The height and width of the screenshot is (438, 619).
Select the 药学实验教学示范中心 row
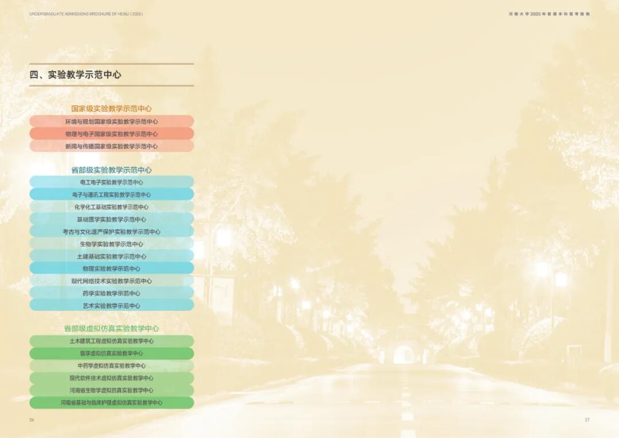pos(112,293)
